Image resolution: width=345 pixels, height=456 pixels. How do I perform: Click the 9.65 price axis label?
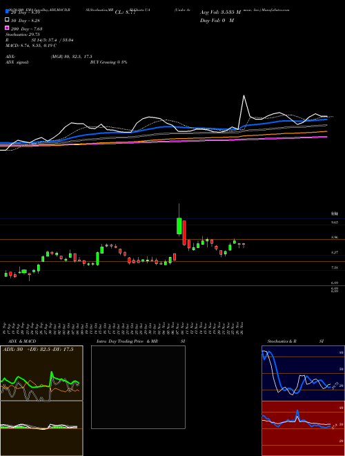tap(335, 222)
